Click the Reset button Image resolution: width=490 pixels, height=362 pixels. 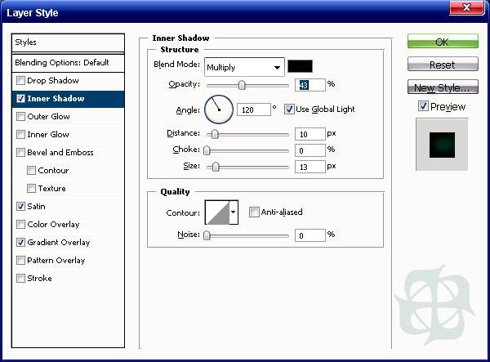pyautogui.click(x=443, y=64)
